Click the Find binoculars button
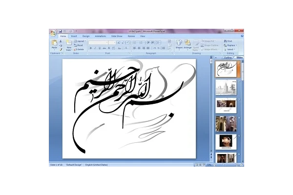Image resolution: width=293 pixels, height=195 pixels. tap(228, 41)
